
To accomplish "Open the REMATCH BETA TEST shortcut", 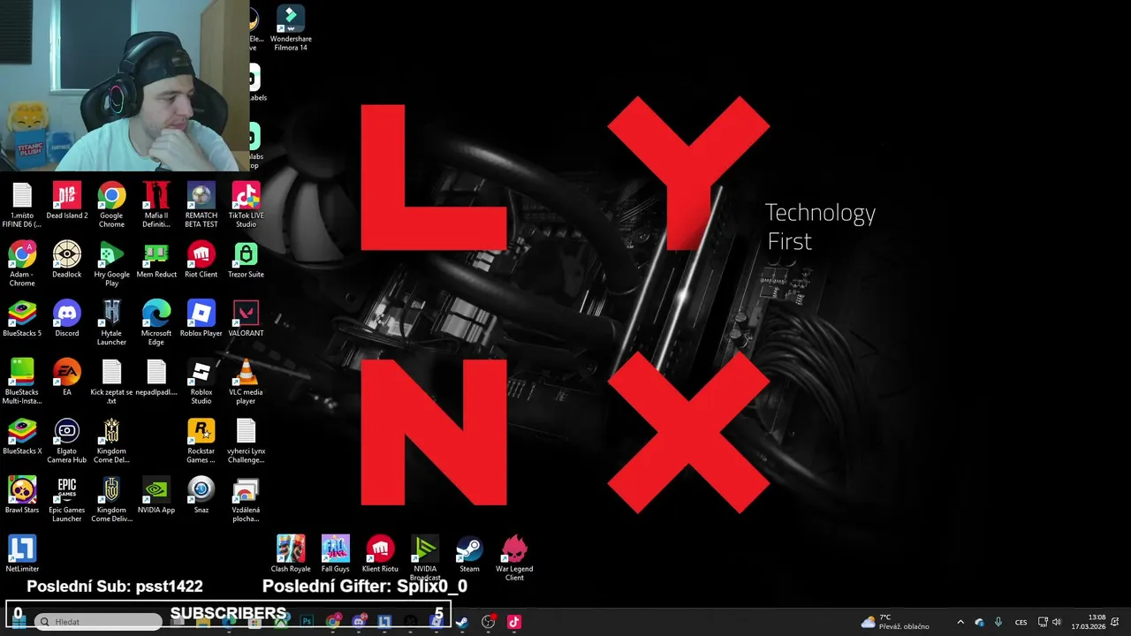I will click(x=201, y=204).
